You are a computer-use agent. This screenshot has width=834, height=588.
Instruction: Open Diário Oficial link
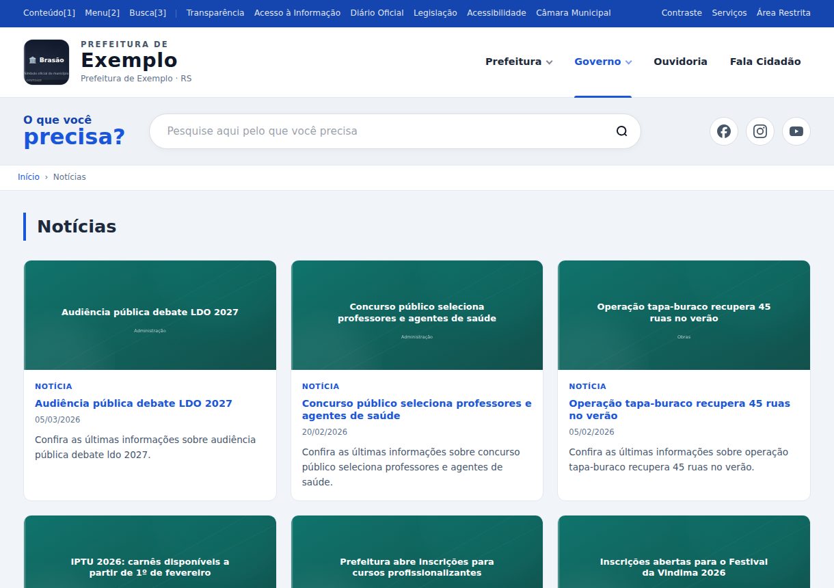tap(377, 13)
